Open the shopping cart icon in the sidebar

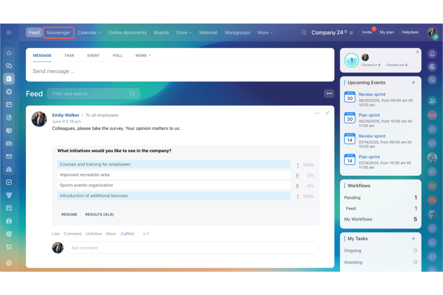point(9,247)
